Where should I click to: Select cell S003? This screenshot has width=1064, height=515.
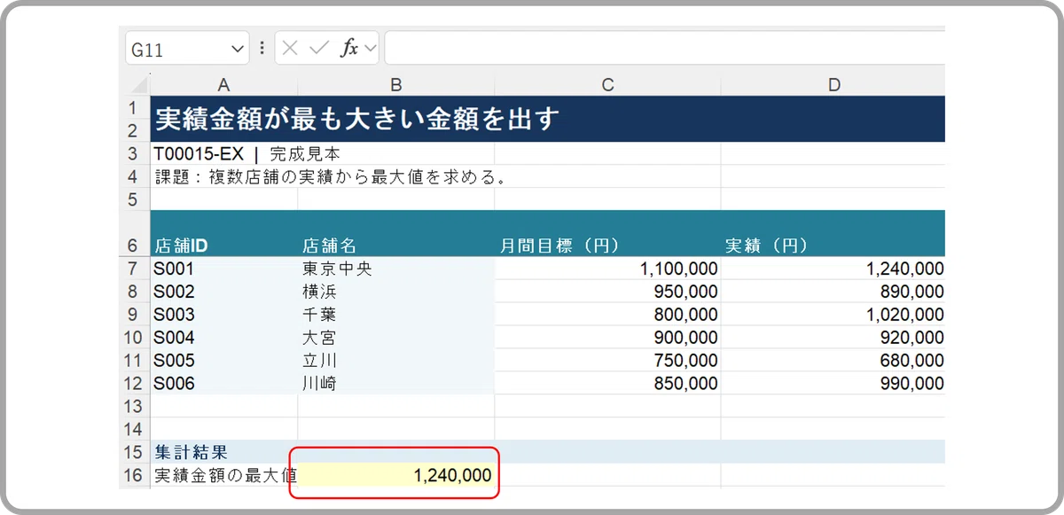223,315
